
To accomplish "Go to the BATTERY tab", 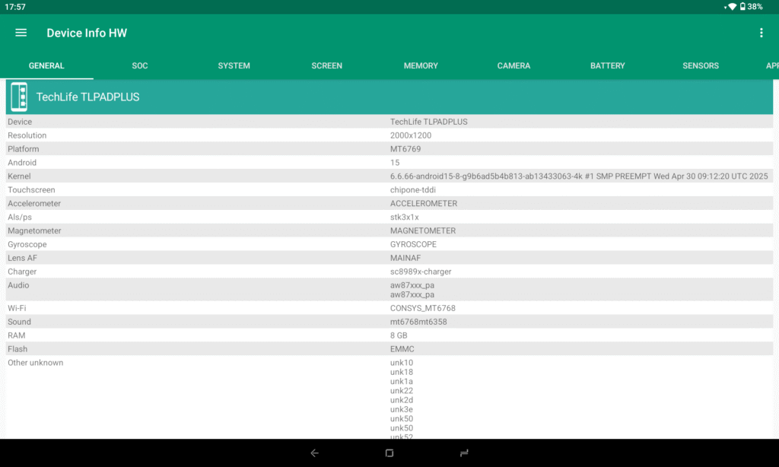I will point(607,66).
